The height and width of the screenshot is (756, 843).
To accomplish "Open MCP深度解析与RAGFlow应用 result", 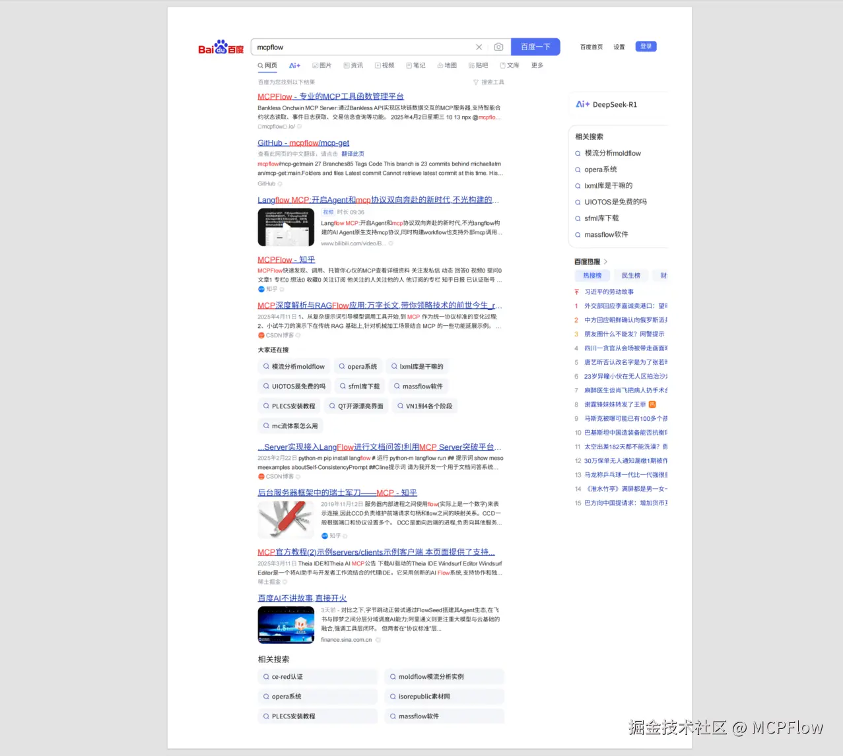I will point(380,305).
